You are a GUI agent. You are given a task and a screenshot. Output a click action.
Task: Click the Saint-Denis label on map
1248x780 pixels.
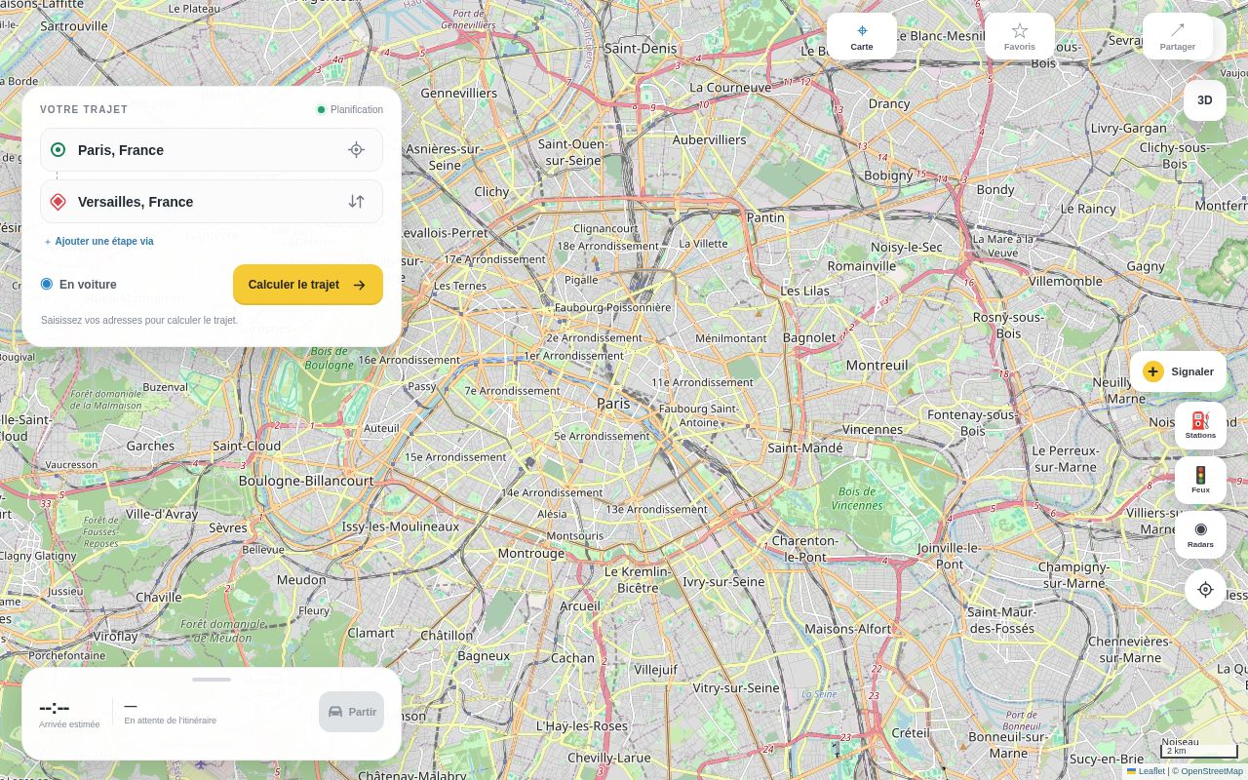[641, 48]
